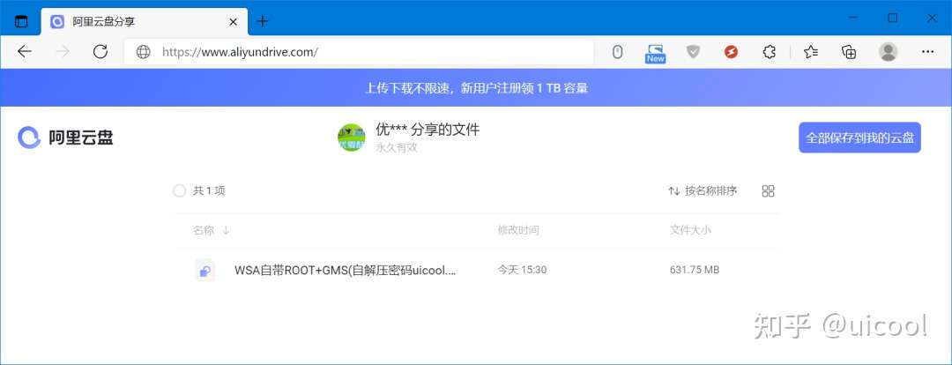Image resolution: width=952 pixels, height=365 pixels.
Task: Click the address bar URL field
Action: 358,52
